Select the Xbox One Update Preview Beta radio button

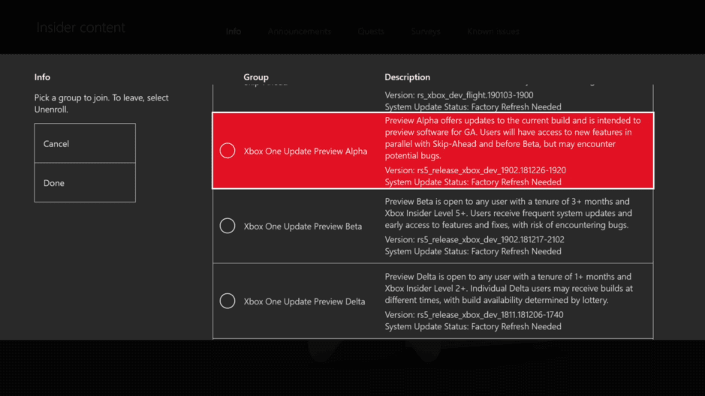pyautogui.click(x=227, y=226)
